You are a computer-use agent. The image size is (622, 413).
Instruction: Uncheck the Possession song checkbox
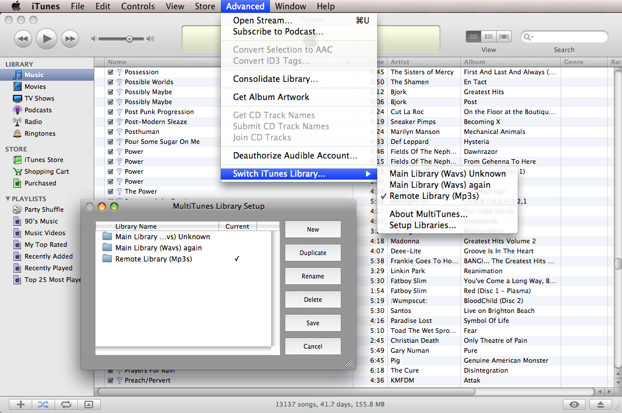pos(111,72)
